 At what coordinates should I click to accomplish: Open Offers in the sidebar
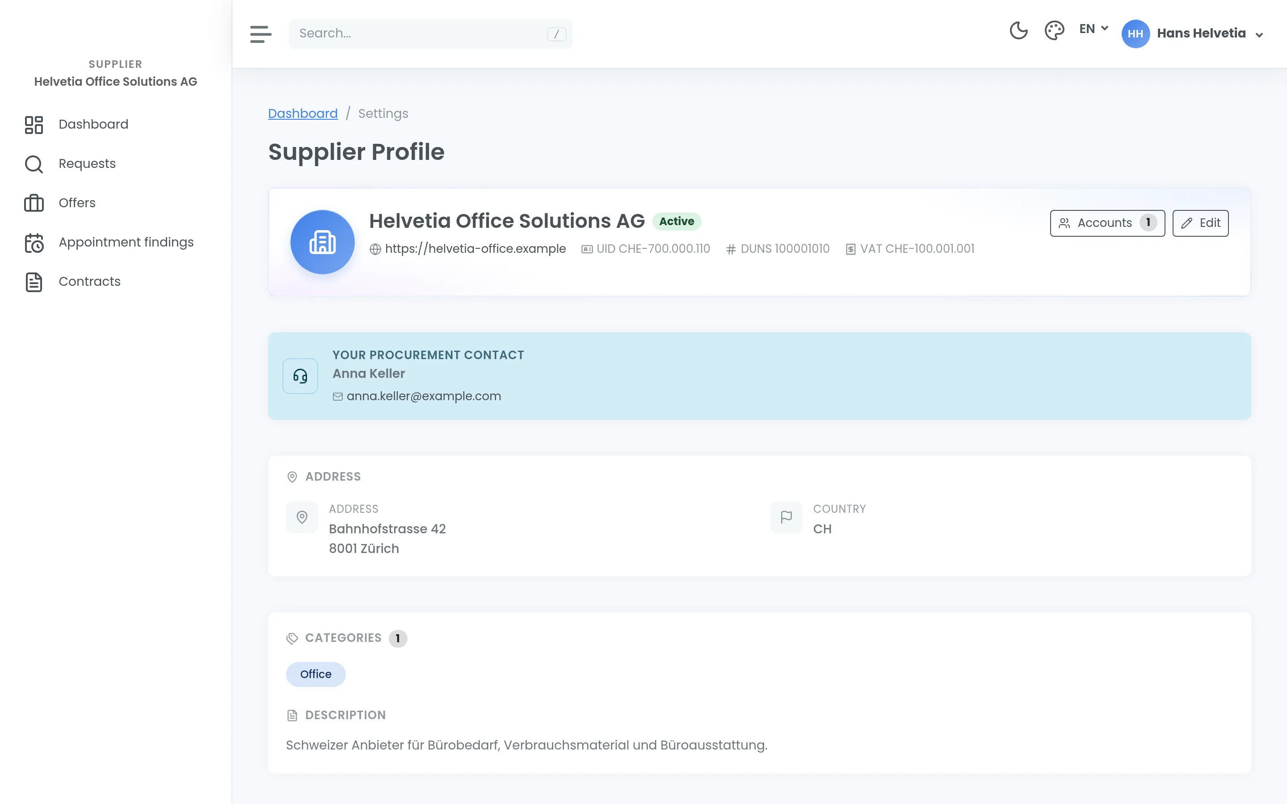pyautogui.click(x=76, y=203)
